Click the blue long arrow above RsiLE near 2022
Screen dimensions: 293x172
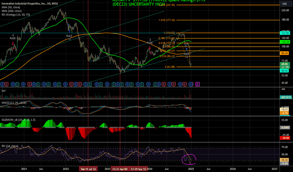pyautogui.click(x=69, y=31)
